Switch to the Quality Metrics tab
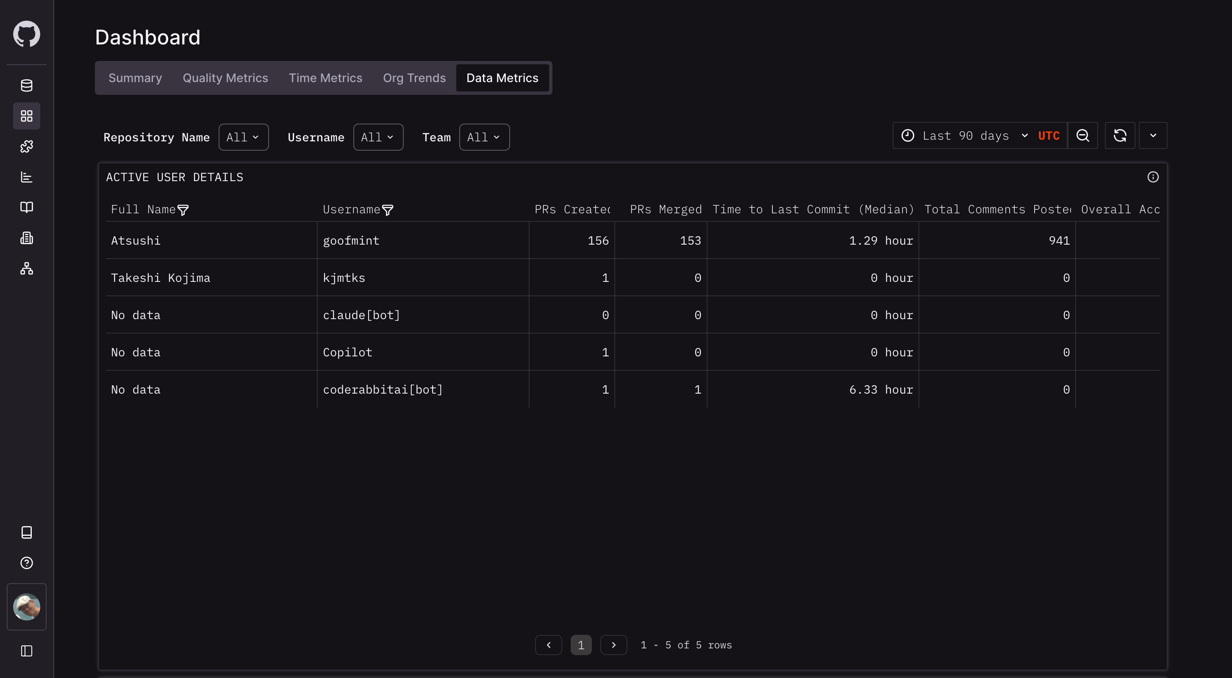The height and width of the screenshot is (678, 1232). (x=225, y=78)
